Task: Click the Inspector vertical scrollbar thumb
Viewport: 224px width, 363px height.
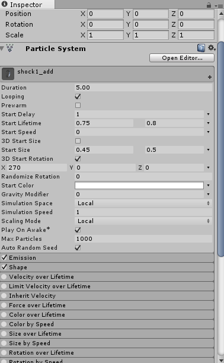Action: point(221,149)
